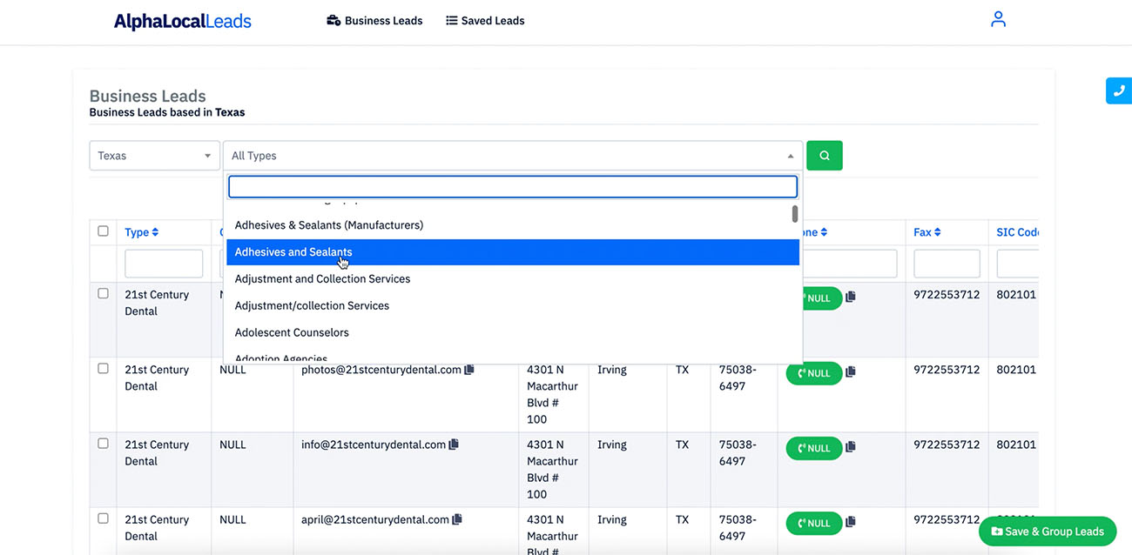This screenshot has height=555, width=1132.
Task: Sort table by Phone column arrows
Action: (x=823, y=232)
